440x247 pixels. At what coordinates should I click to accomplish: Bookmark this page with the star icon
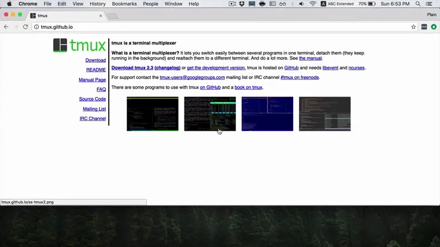pos(413,27)
